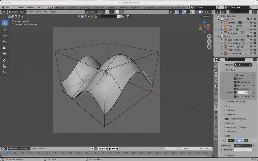The height and width of the screenshot is (161, 258).
Task: Select the Scale tool in left toolbar
Action: tap(5, 48)
